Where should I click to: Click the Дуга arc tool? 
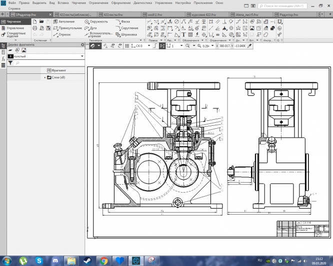[x=91, y=28]
